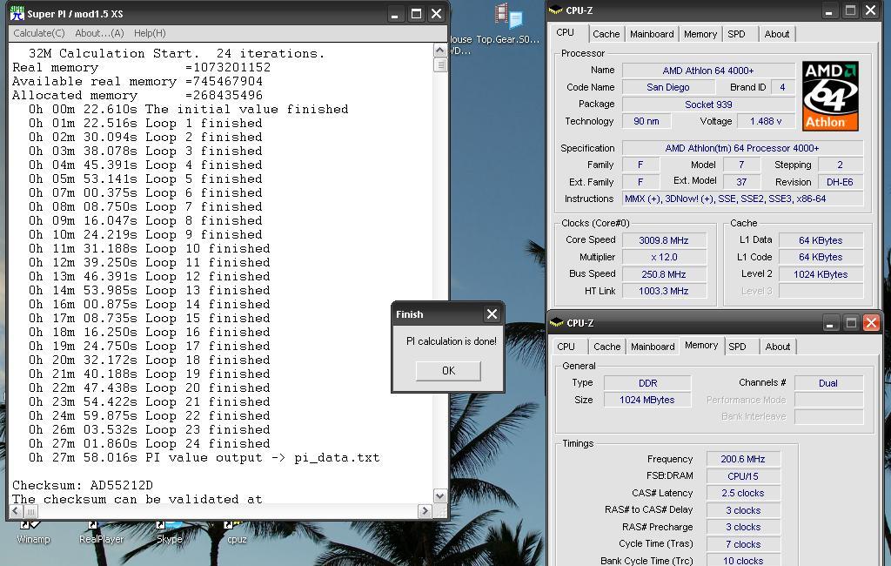
Task: Open the Winamp desktop shortcut
Action: click(33, 532)
